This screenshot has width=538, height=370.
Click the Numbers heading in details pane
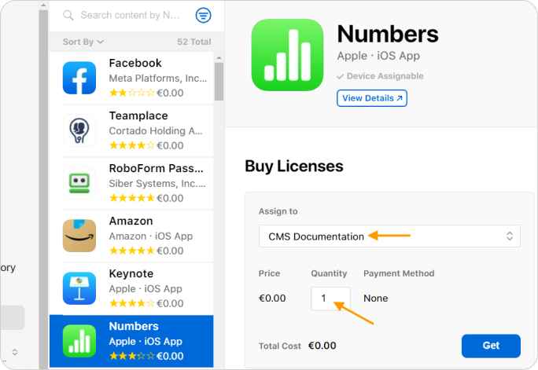388,34
